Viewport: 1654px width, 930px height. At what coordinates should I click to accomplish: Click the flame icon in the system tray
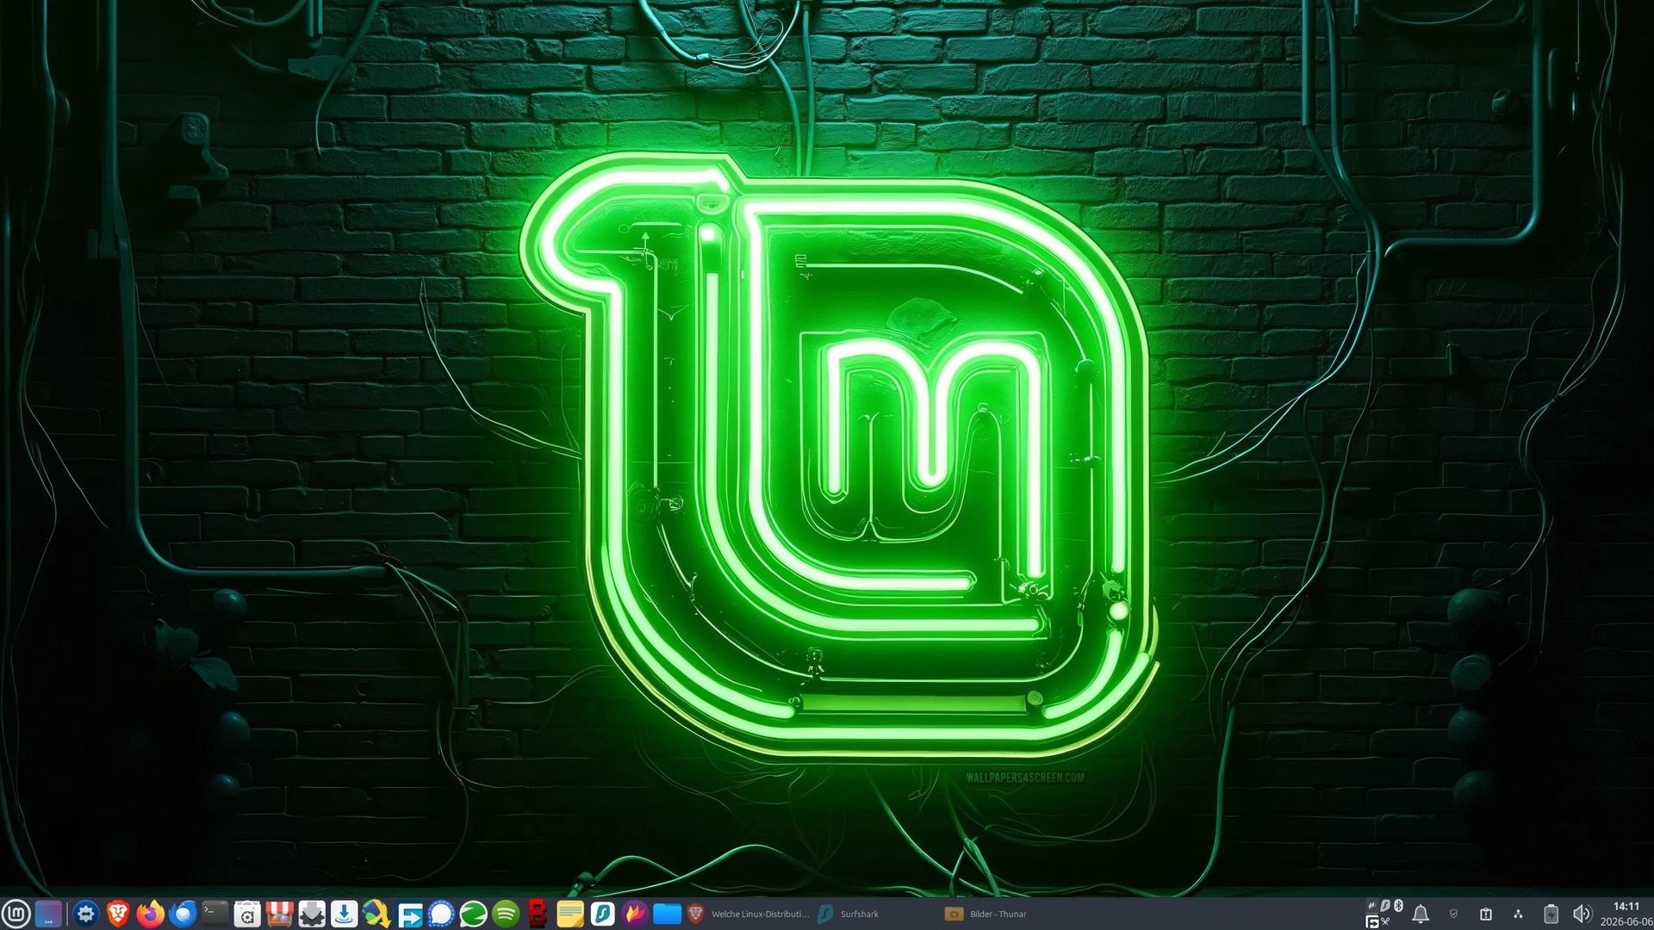1372,906
